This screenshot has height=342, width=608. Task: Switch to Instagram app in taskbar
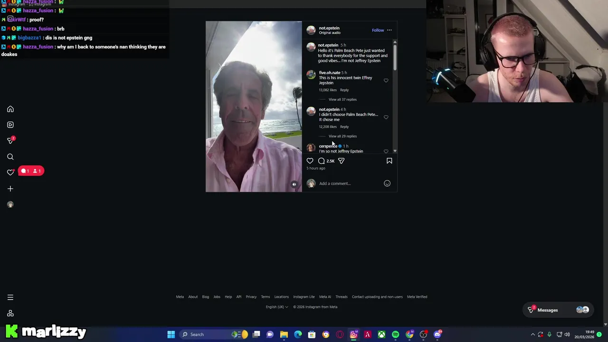(x=354, y=334)
